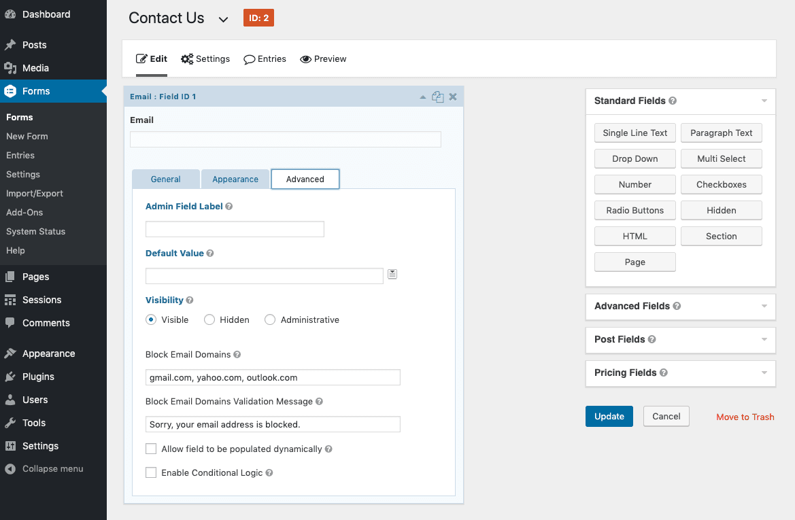Open Import/Export in Forms submenu
Image resolution: width=795 pixels, height=520 pixels.
click(35, 194)
